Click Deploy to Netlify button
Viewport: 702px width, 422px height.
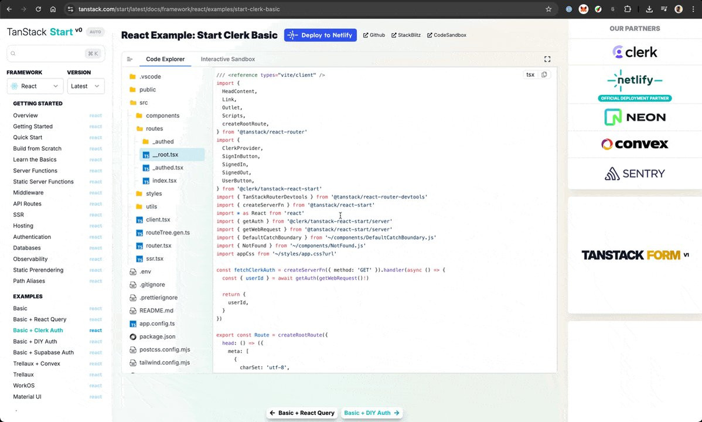pos(320,35)
